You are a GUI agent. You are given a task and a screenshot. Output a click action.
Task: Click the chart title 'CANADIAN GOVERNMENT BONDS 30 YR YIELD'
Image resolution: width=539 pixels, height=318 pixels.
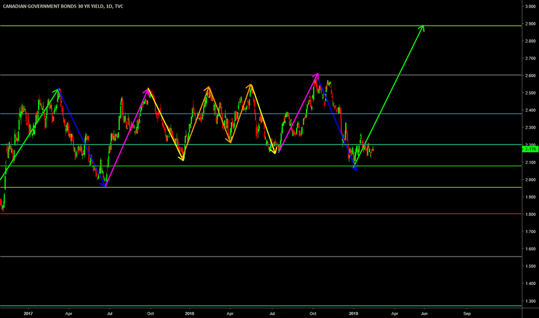click(53, 6)
